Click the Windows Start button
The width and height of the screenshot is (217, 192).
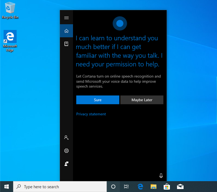coord(6,187)
